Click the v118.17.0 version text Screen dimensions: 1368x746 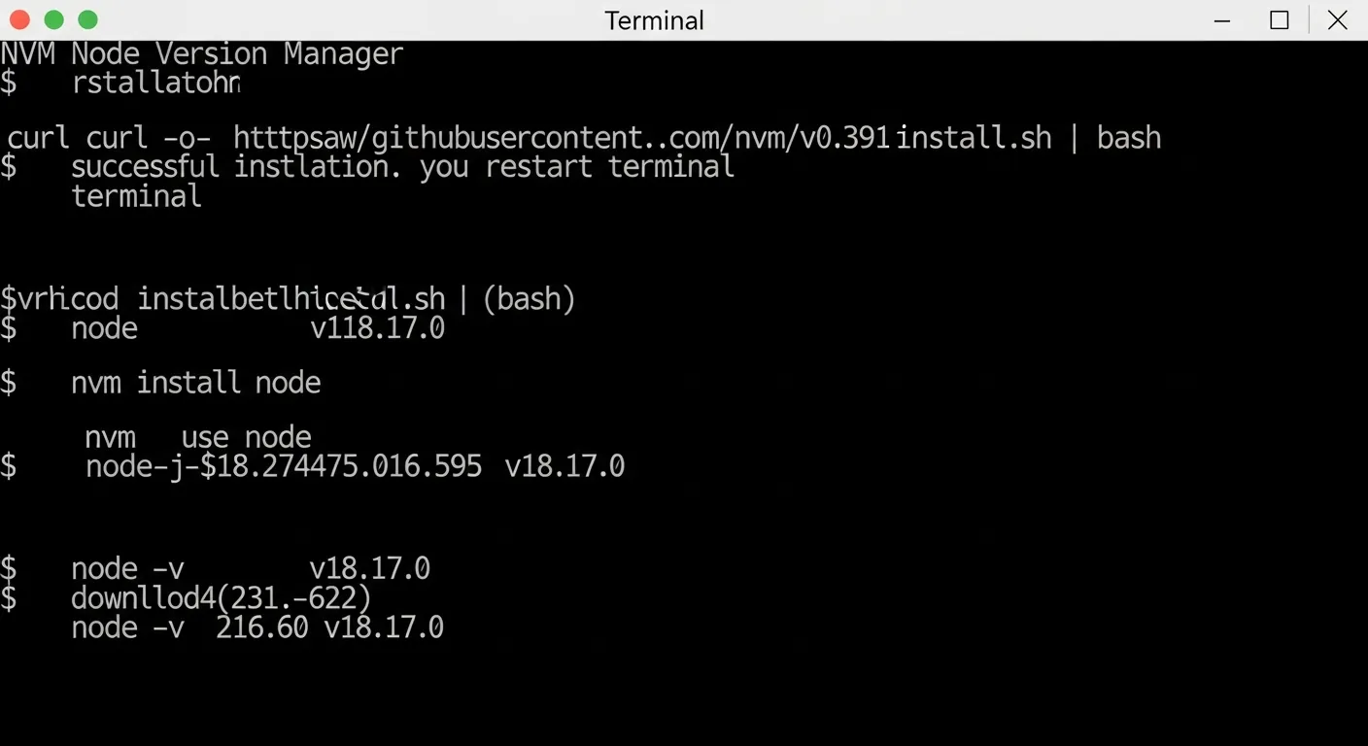377,328
